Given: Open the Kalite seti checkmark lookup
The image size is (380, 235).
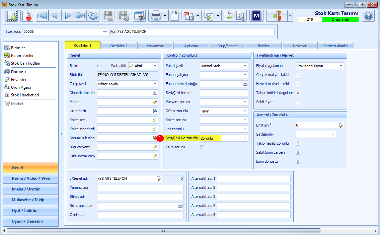Looking at the screenshot, I should pyautogui.click(x=155, y=120).
